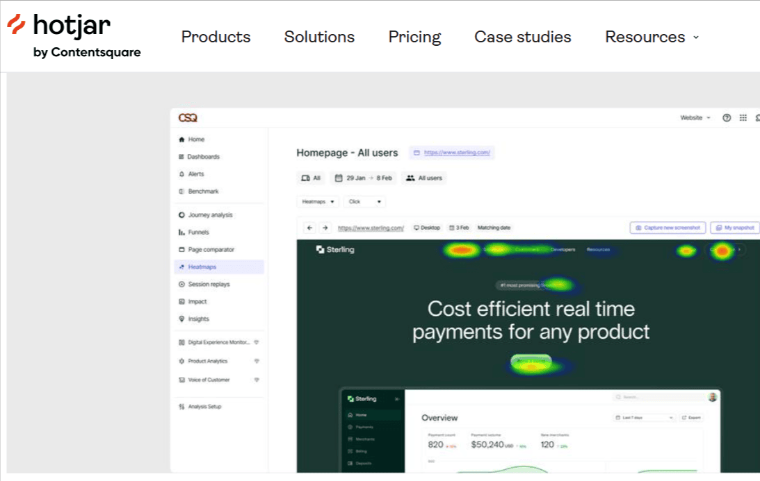
Task: Click the Funnels bar chart icon
Action: coord(181,233)
